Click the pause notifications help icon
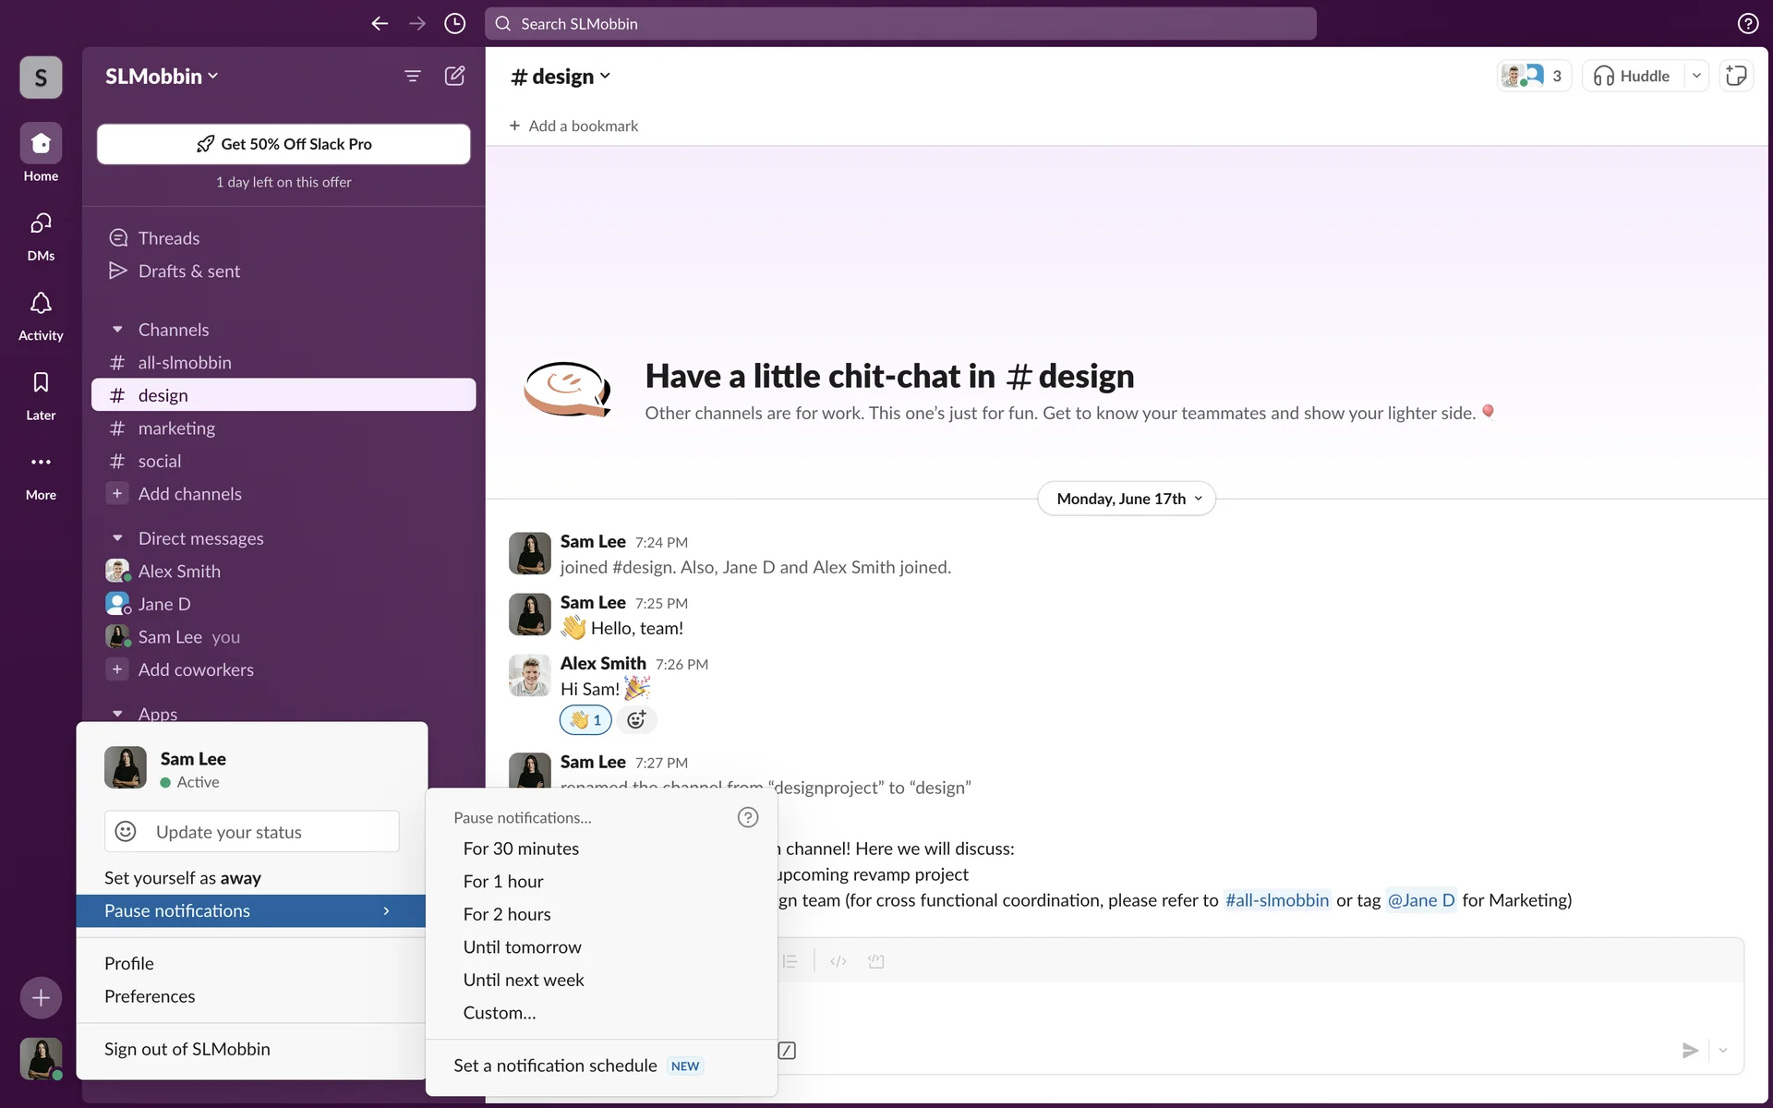The image size is (1773, 1108). pyautogui.click(x=748, y=817)
